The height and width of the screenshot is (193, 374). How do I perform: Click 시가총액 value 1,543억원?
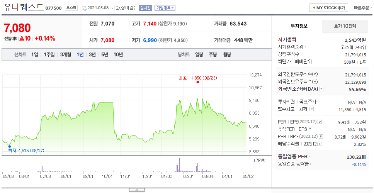[x=355, y=40]
